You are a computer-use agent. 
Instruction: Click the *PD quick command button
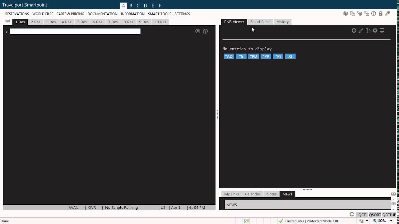[253, 56]
